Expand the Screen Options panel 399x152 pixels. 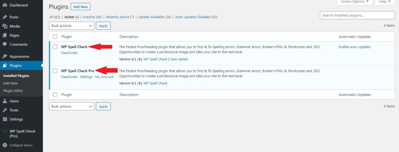pyautogui.click(x=355, y=2)
